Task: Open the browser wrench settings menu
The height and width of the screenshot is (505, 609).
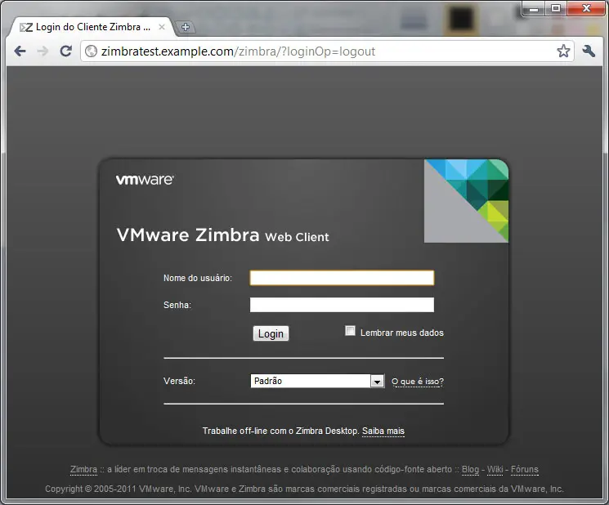Action: pyautogui.click(x=589, y=51)
